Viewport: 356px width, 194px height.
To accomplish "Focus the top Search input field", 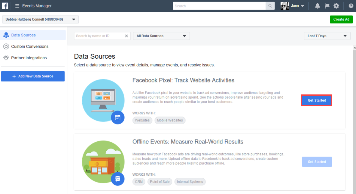I will [219, 6].
